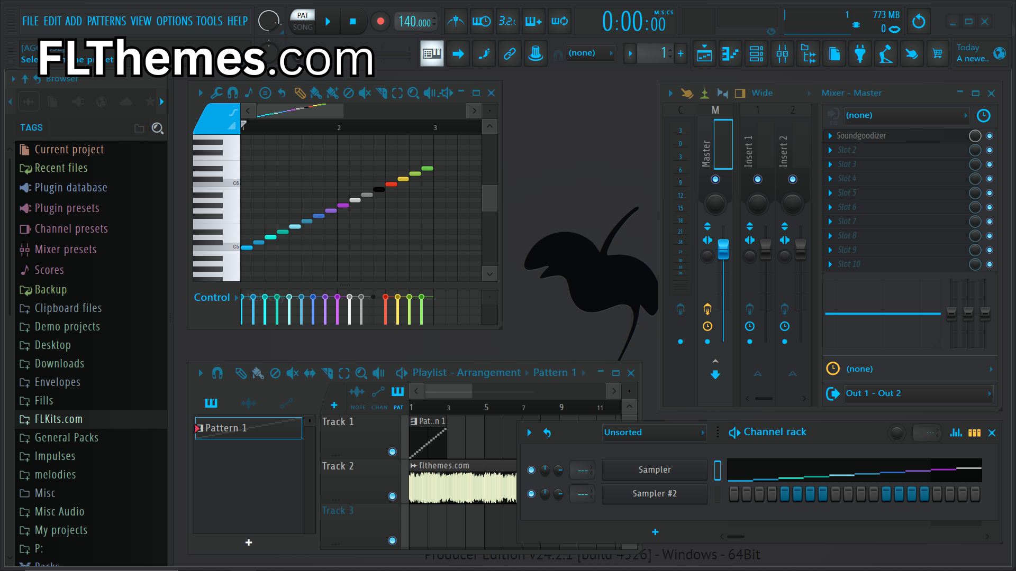Click the Master track pan knob

pyautogui.click(x=715, y=203)
